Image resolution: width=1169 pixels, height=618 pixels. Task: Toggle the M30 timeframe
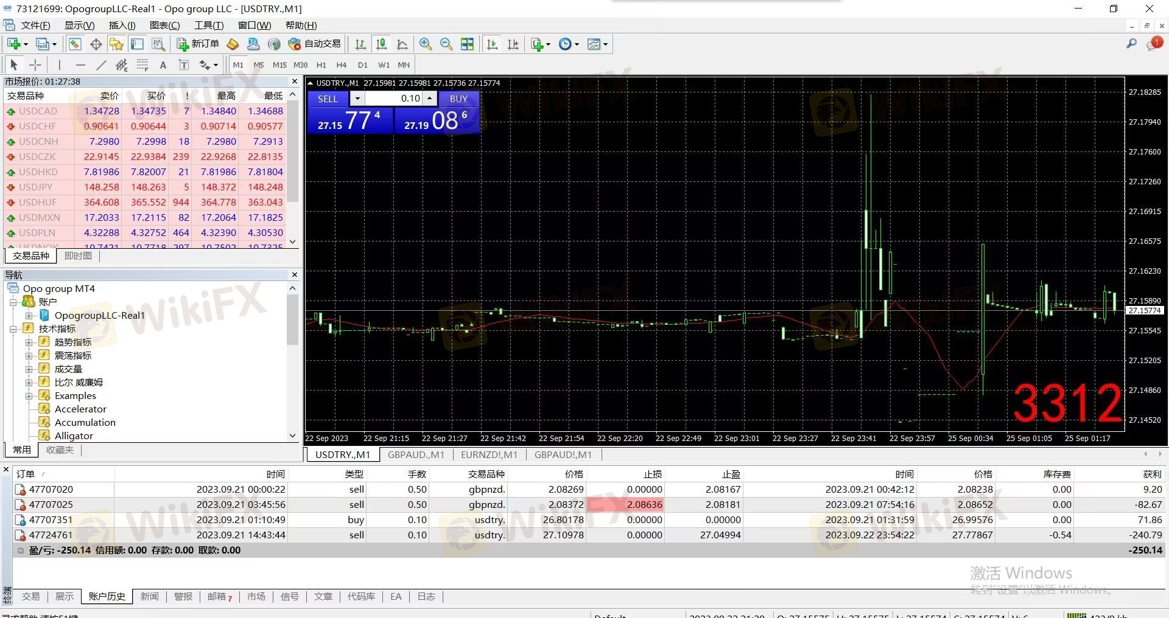300,64
